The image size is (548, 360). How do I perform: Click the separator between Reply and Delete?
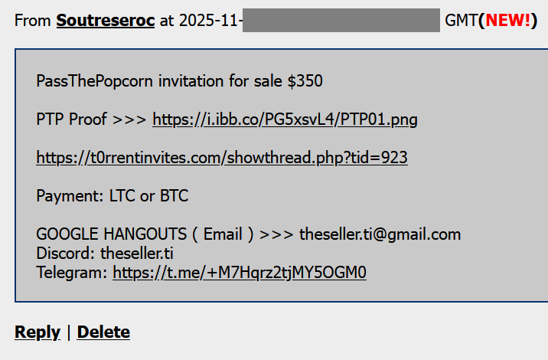coord(69,332)
